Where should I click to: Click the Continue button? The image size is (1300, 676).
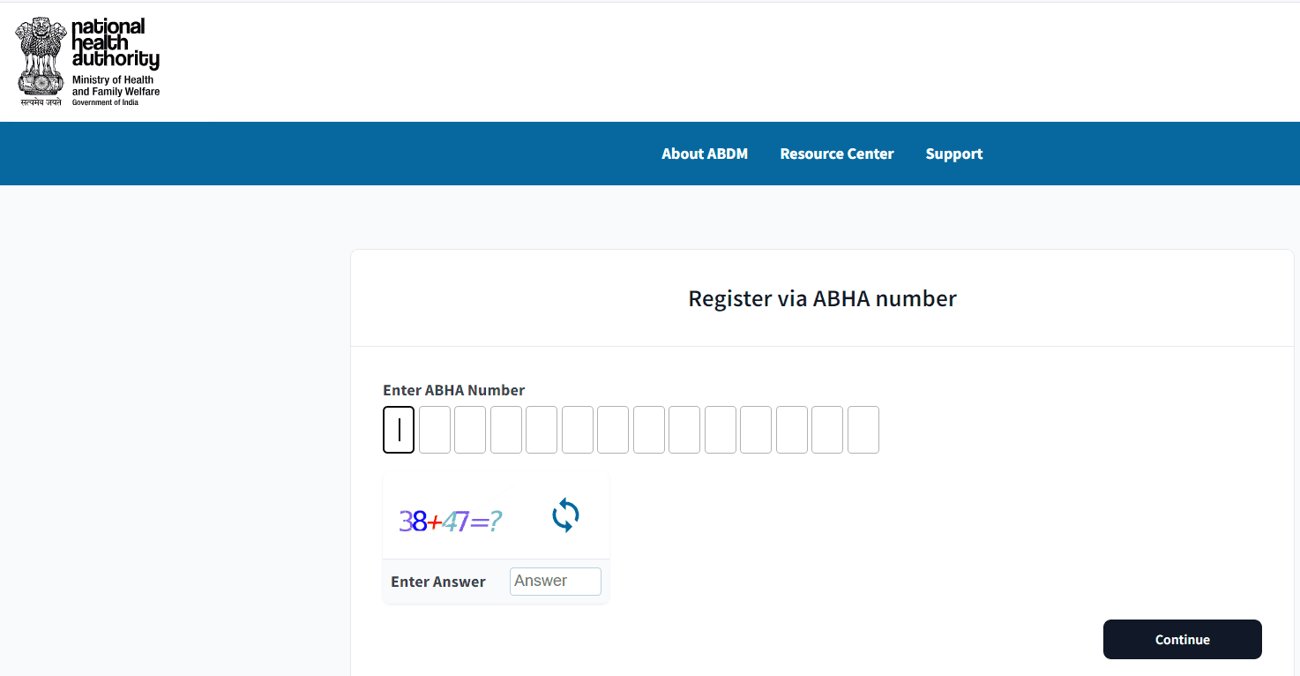click(1182, 639)
